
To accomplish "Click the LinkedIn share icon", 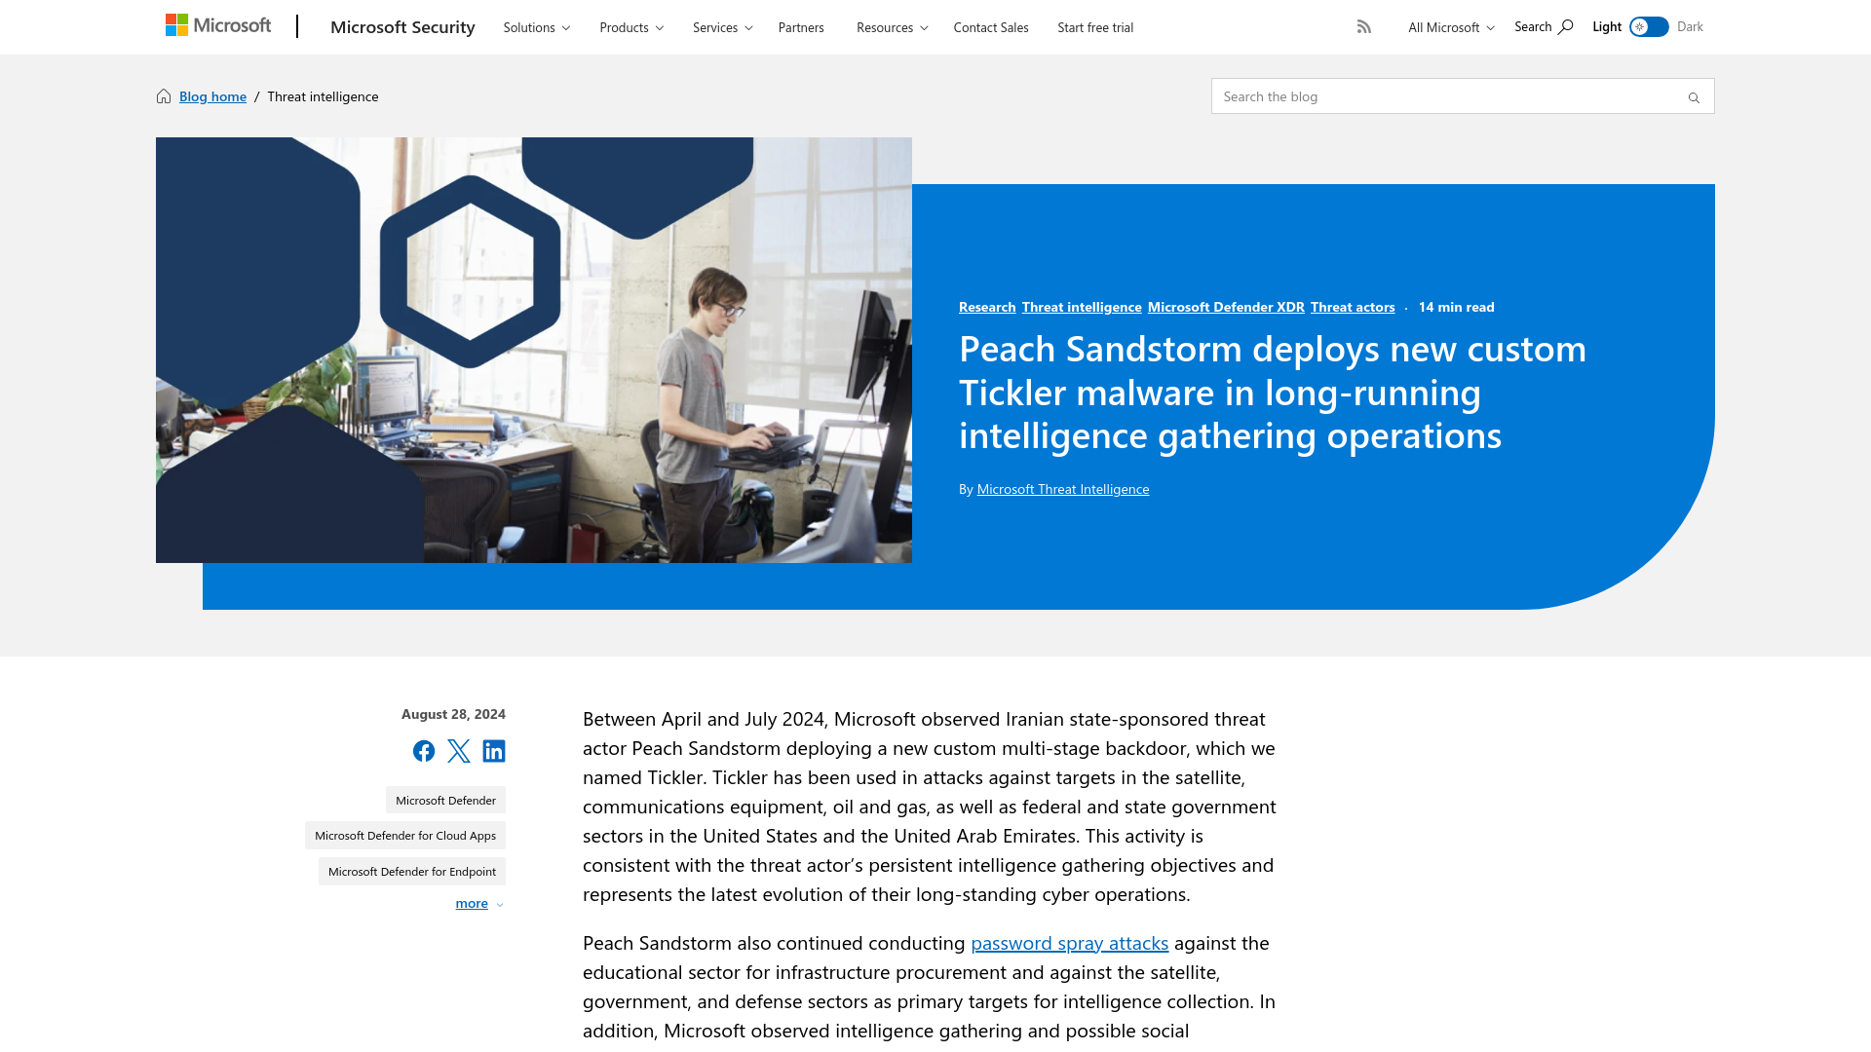I will click(493, 750).
